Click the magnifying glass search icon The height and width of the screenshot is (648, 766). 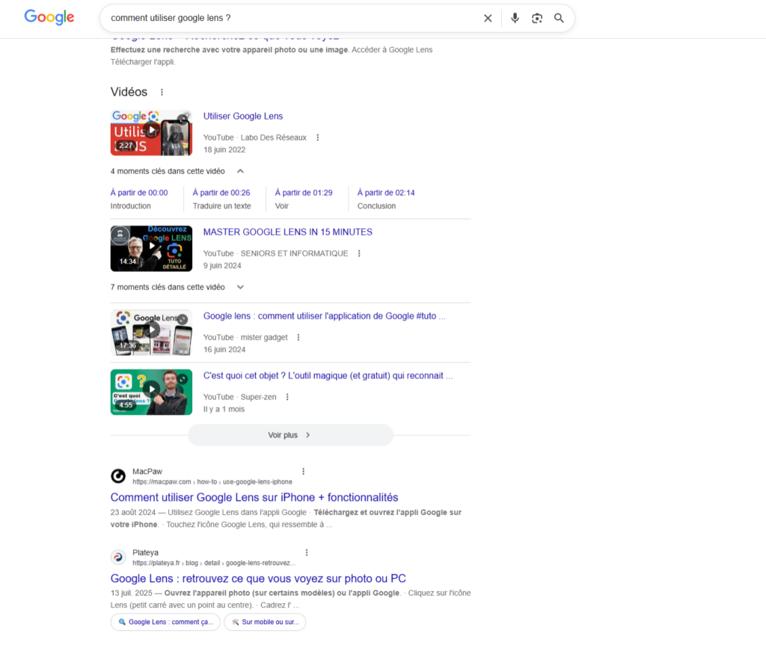pyautogui.click(x=559, y=18)
